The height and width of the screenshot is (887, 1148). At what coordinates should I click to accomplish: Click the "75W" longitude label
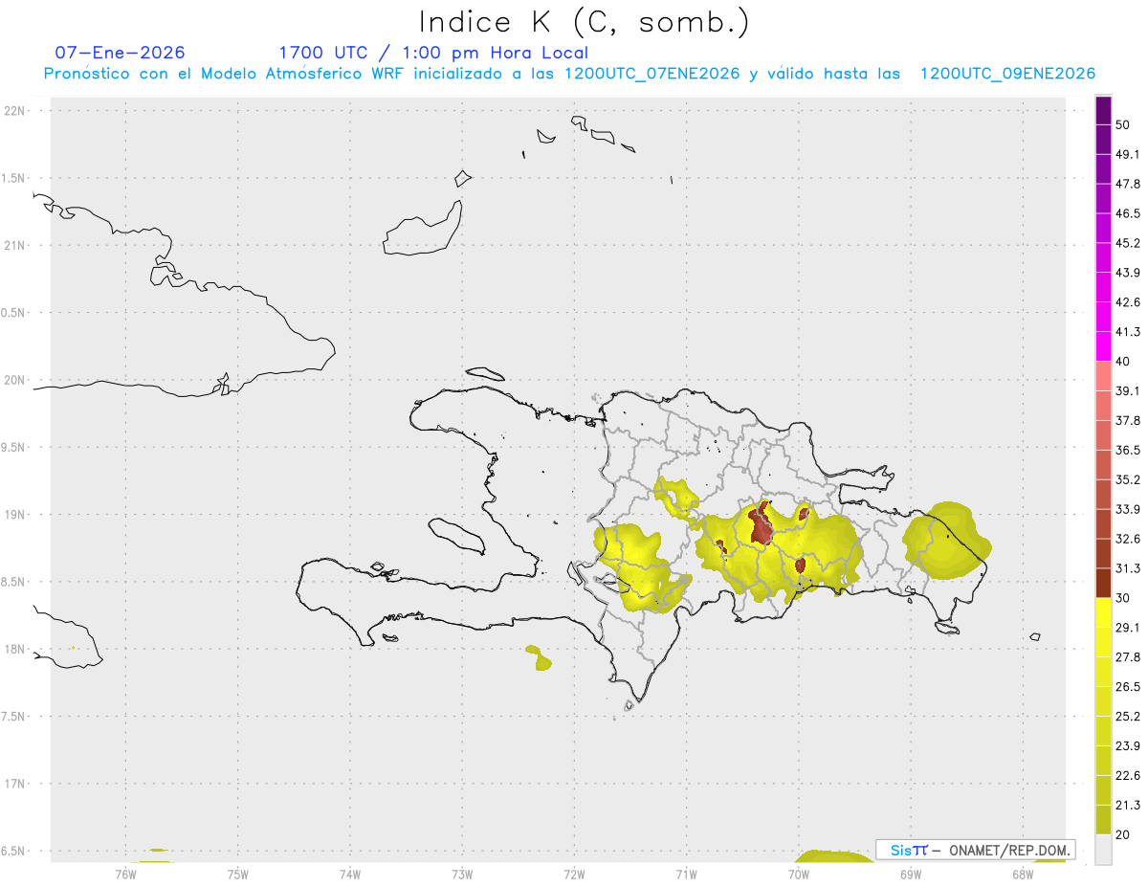[238, 874]
